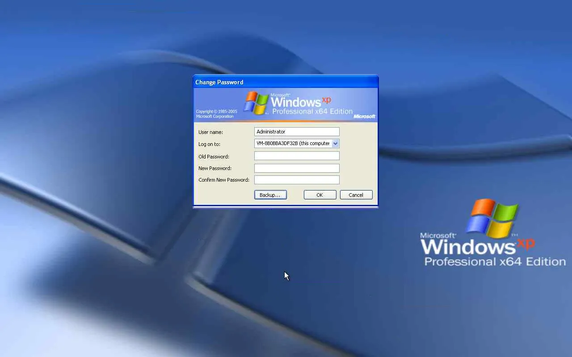This screenshot has width=572, height=357.
Task: Cancel the Change Password dialog
Action: point(356,195)
